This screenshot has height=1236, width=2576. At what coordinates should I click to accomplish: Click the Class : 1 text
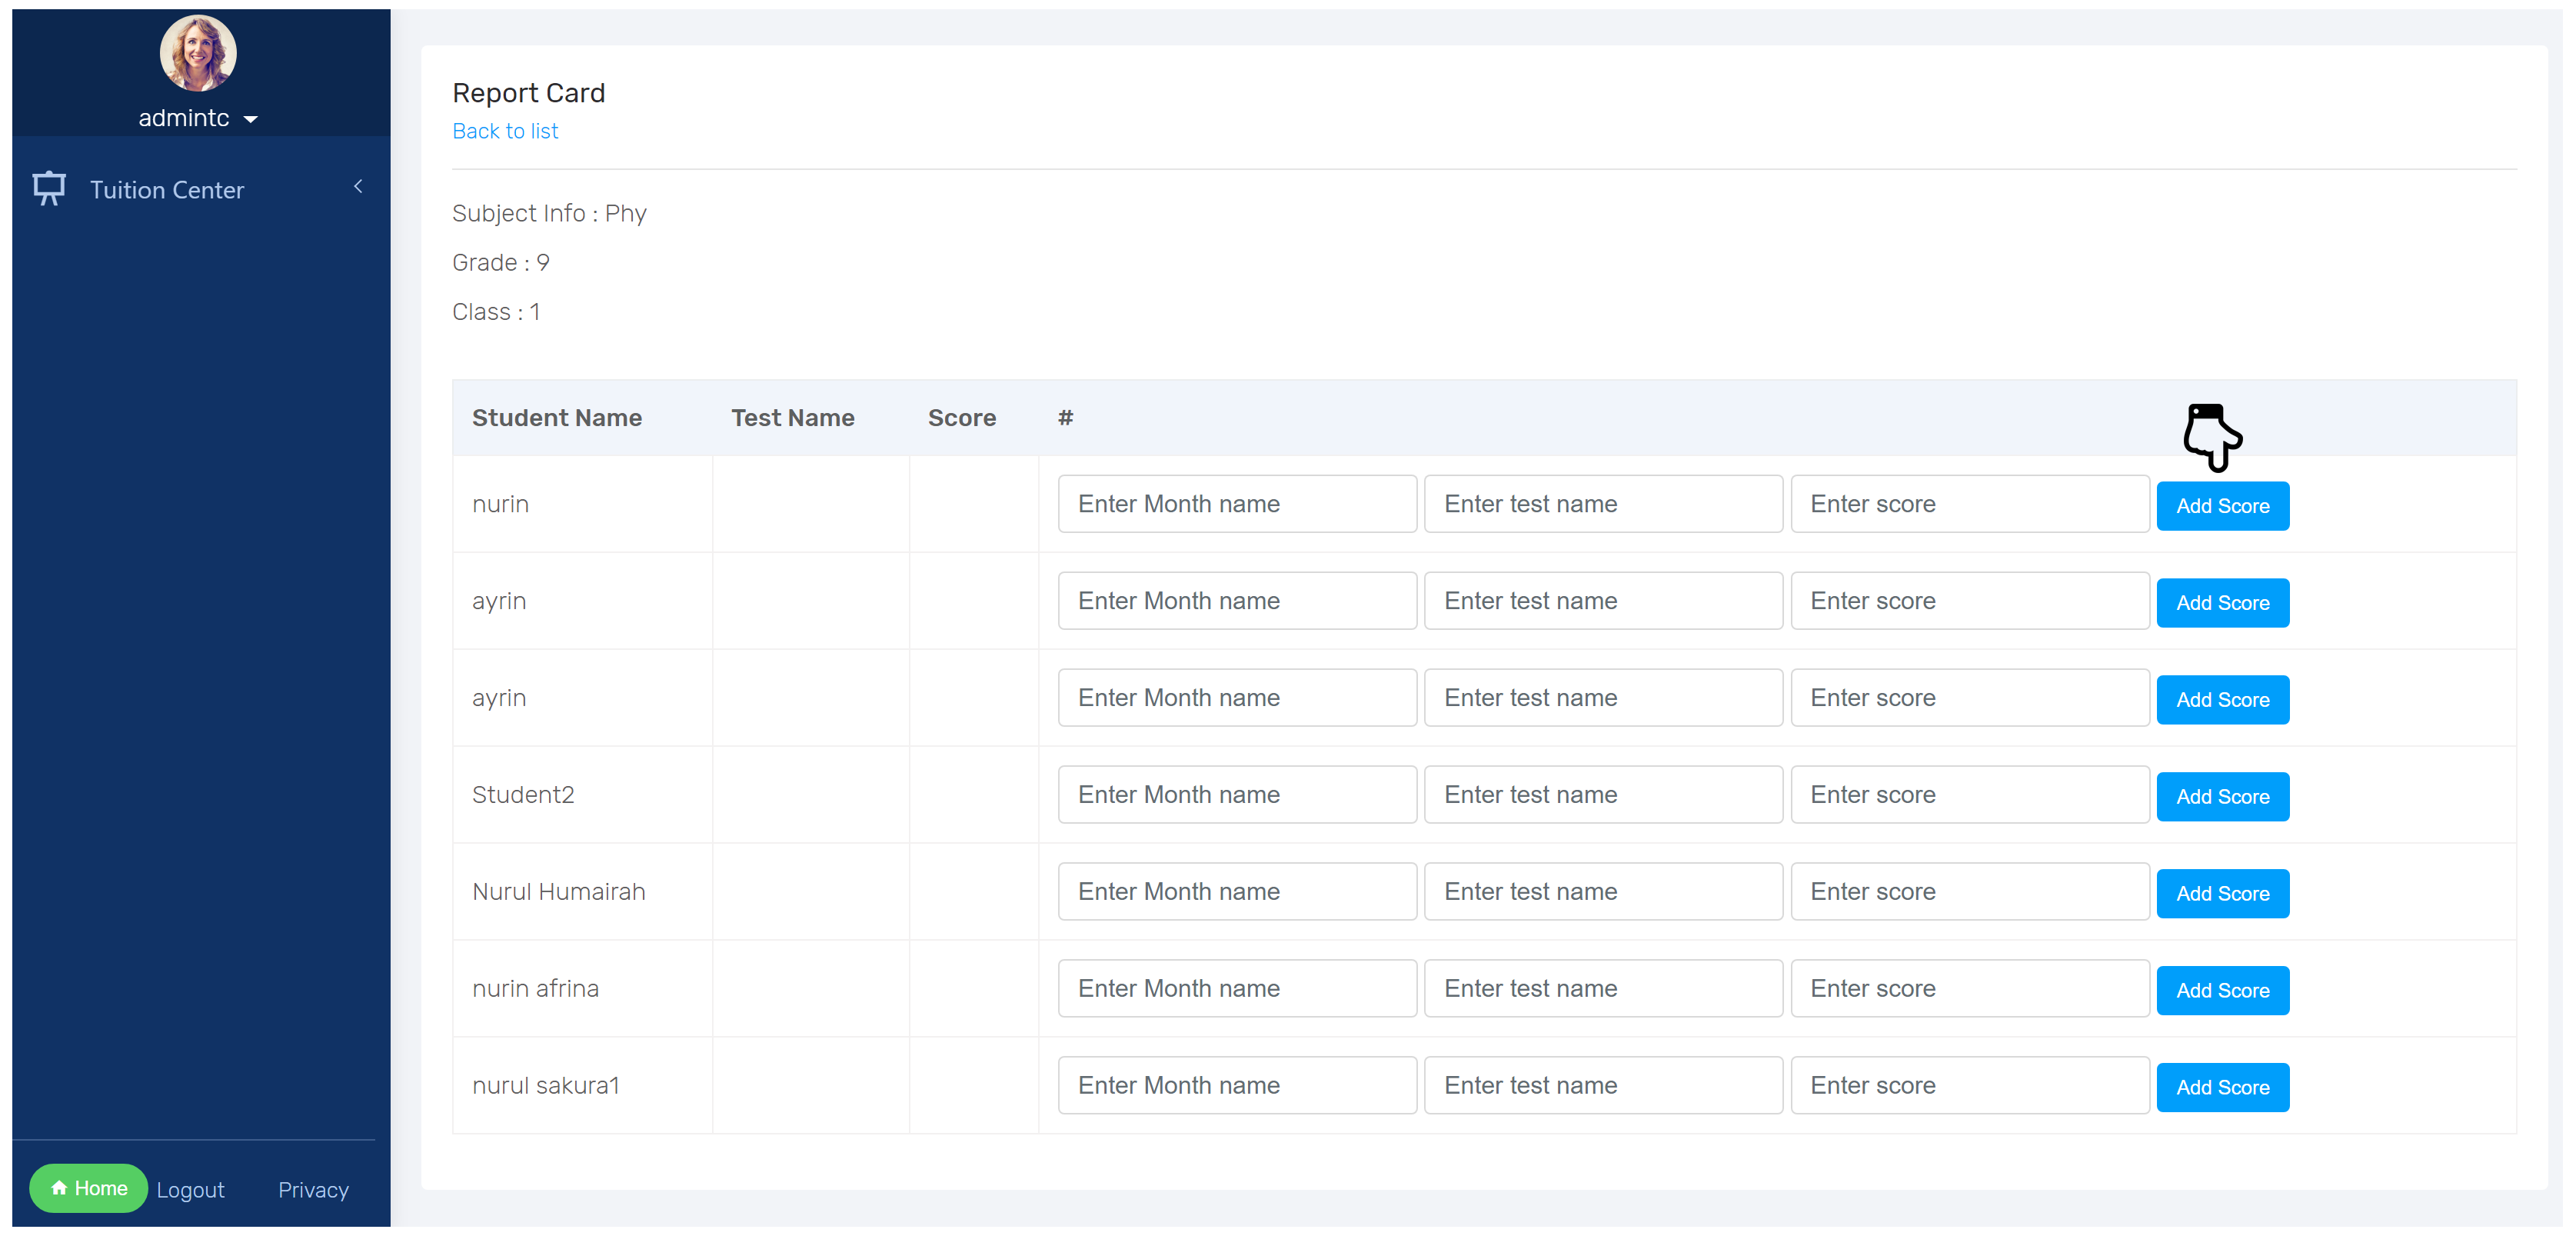point(495,312)
